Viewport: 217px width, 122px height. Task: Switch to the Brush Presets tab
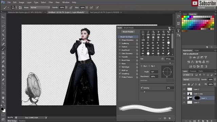[x=129, y=28]
